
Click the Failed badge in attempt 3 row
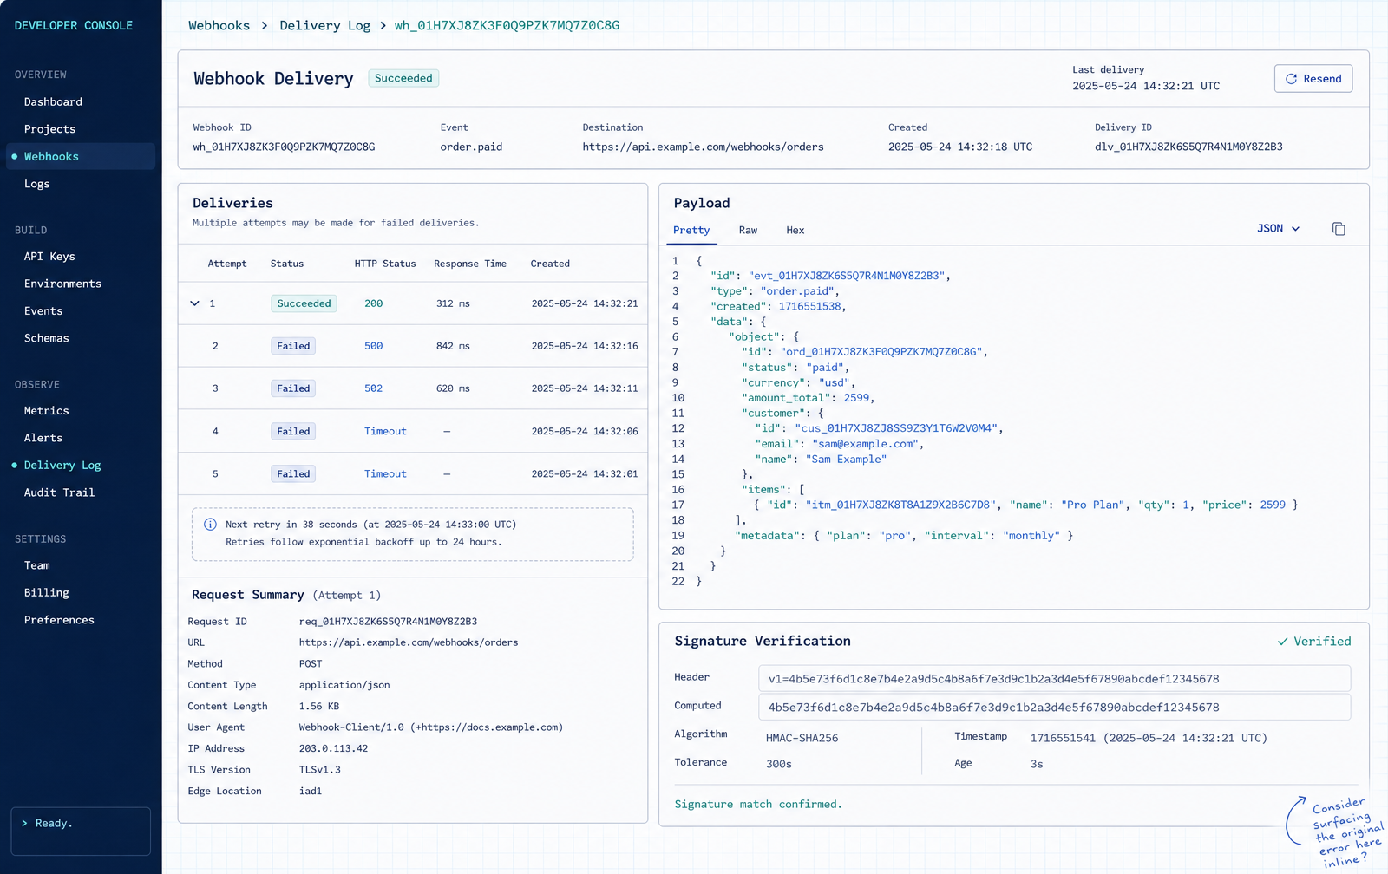tap(293, 388)
